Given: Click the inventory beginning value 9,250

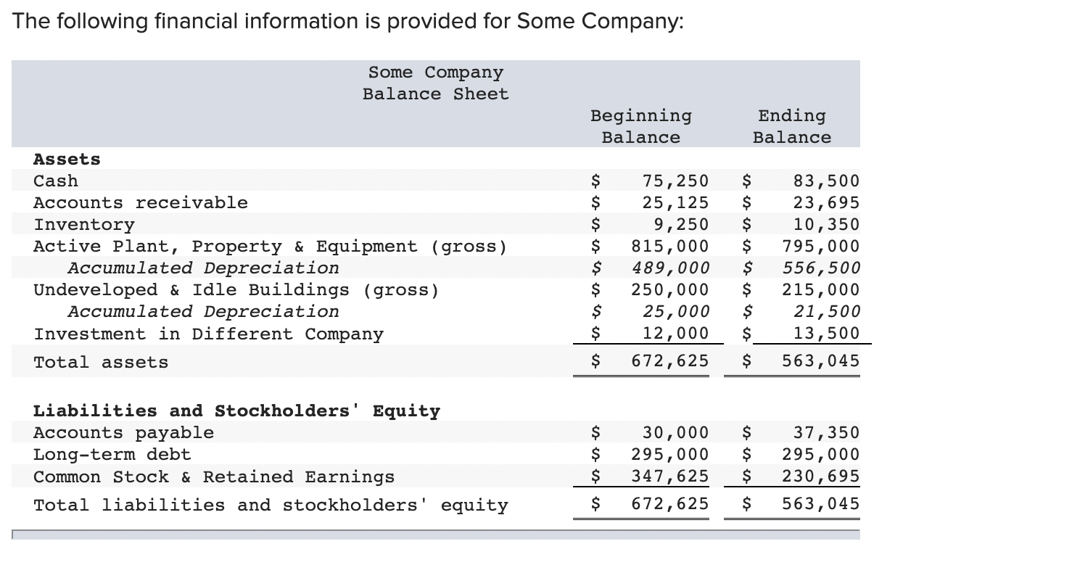Looking at the screenshot, I should [x=682, y=224].
